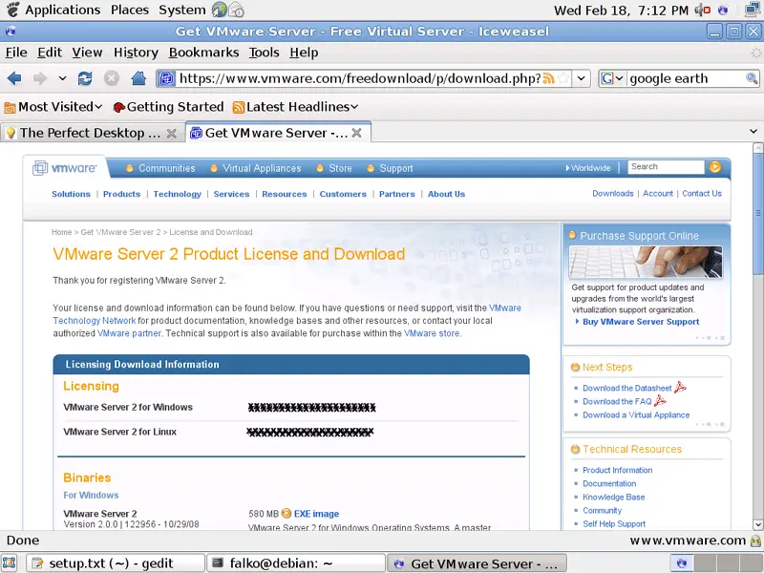Open the Help menu
The image size is (764, 573).
[x=304, y=53]
